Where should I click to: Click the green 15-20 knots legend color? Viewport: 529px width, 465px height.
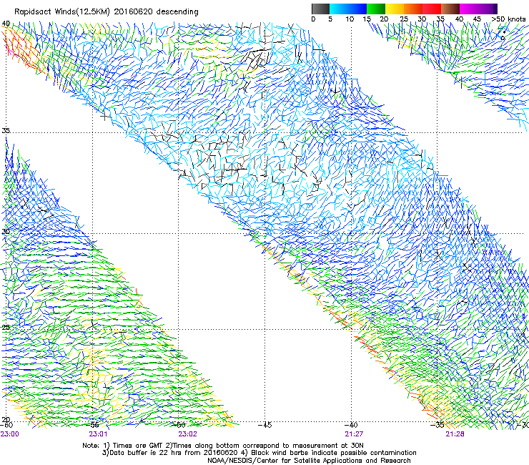click(x=376, y=9)
